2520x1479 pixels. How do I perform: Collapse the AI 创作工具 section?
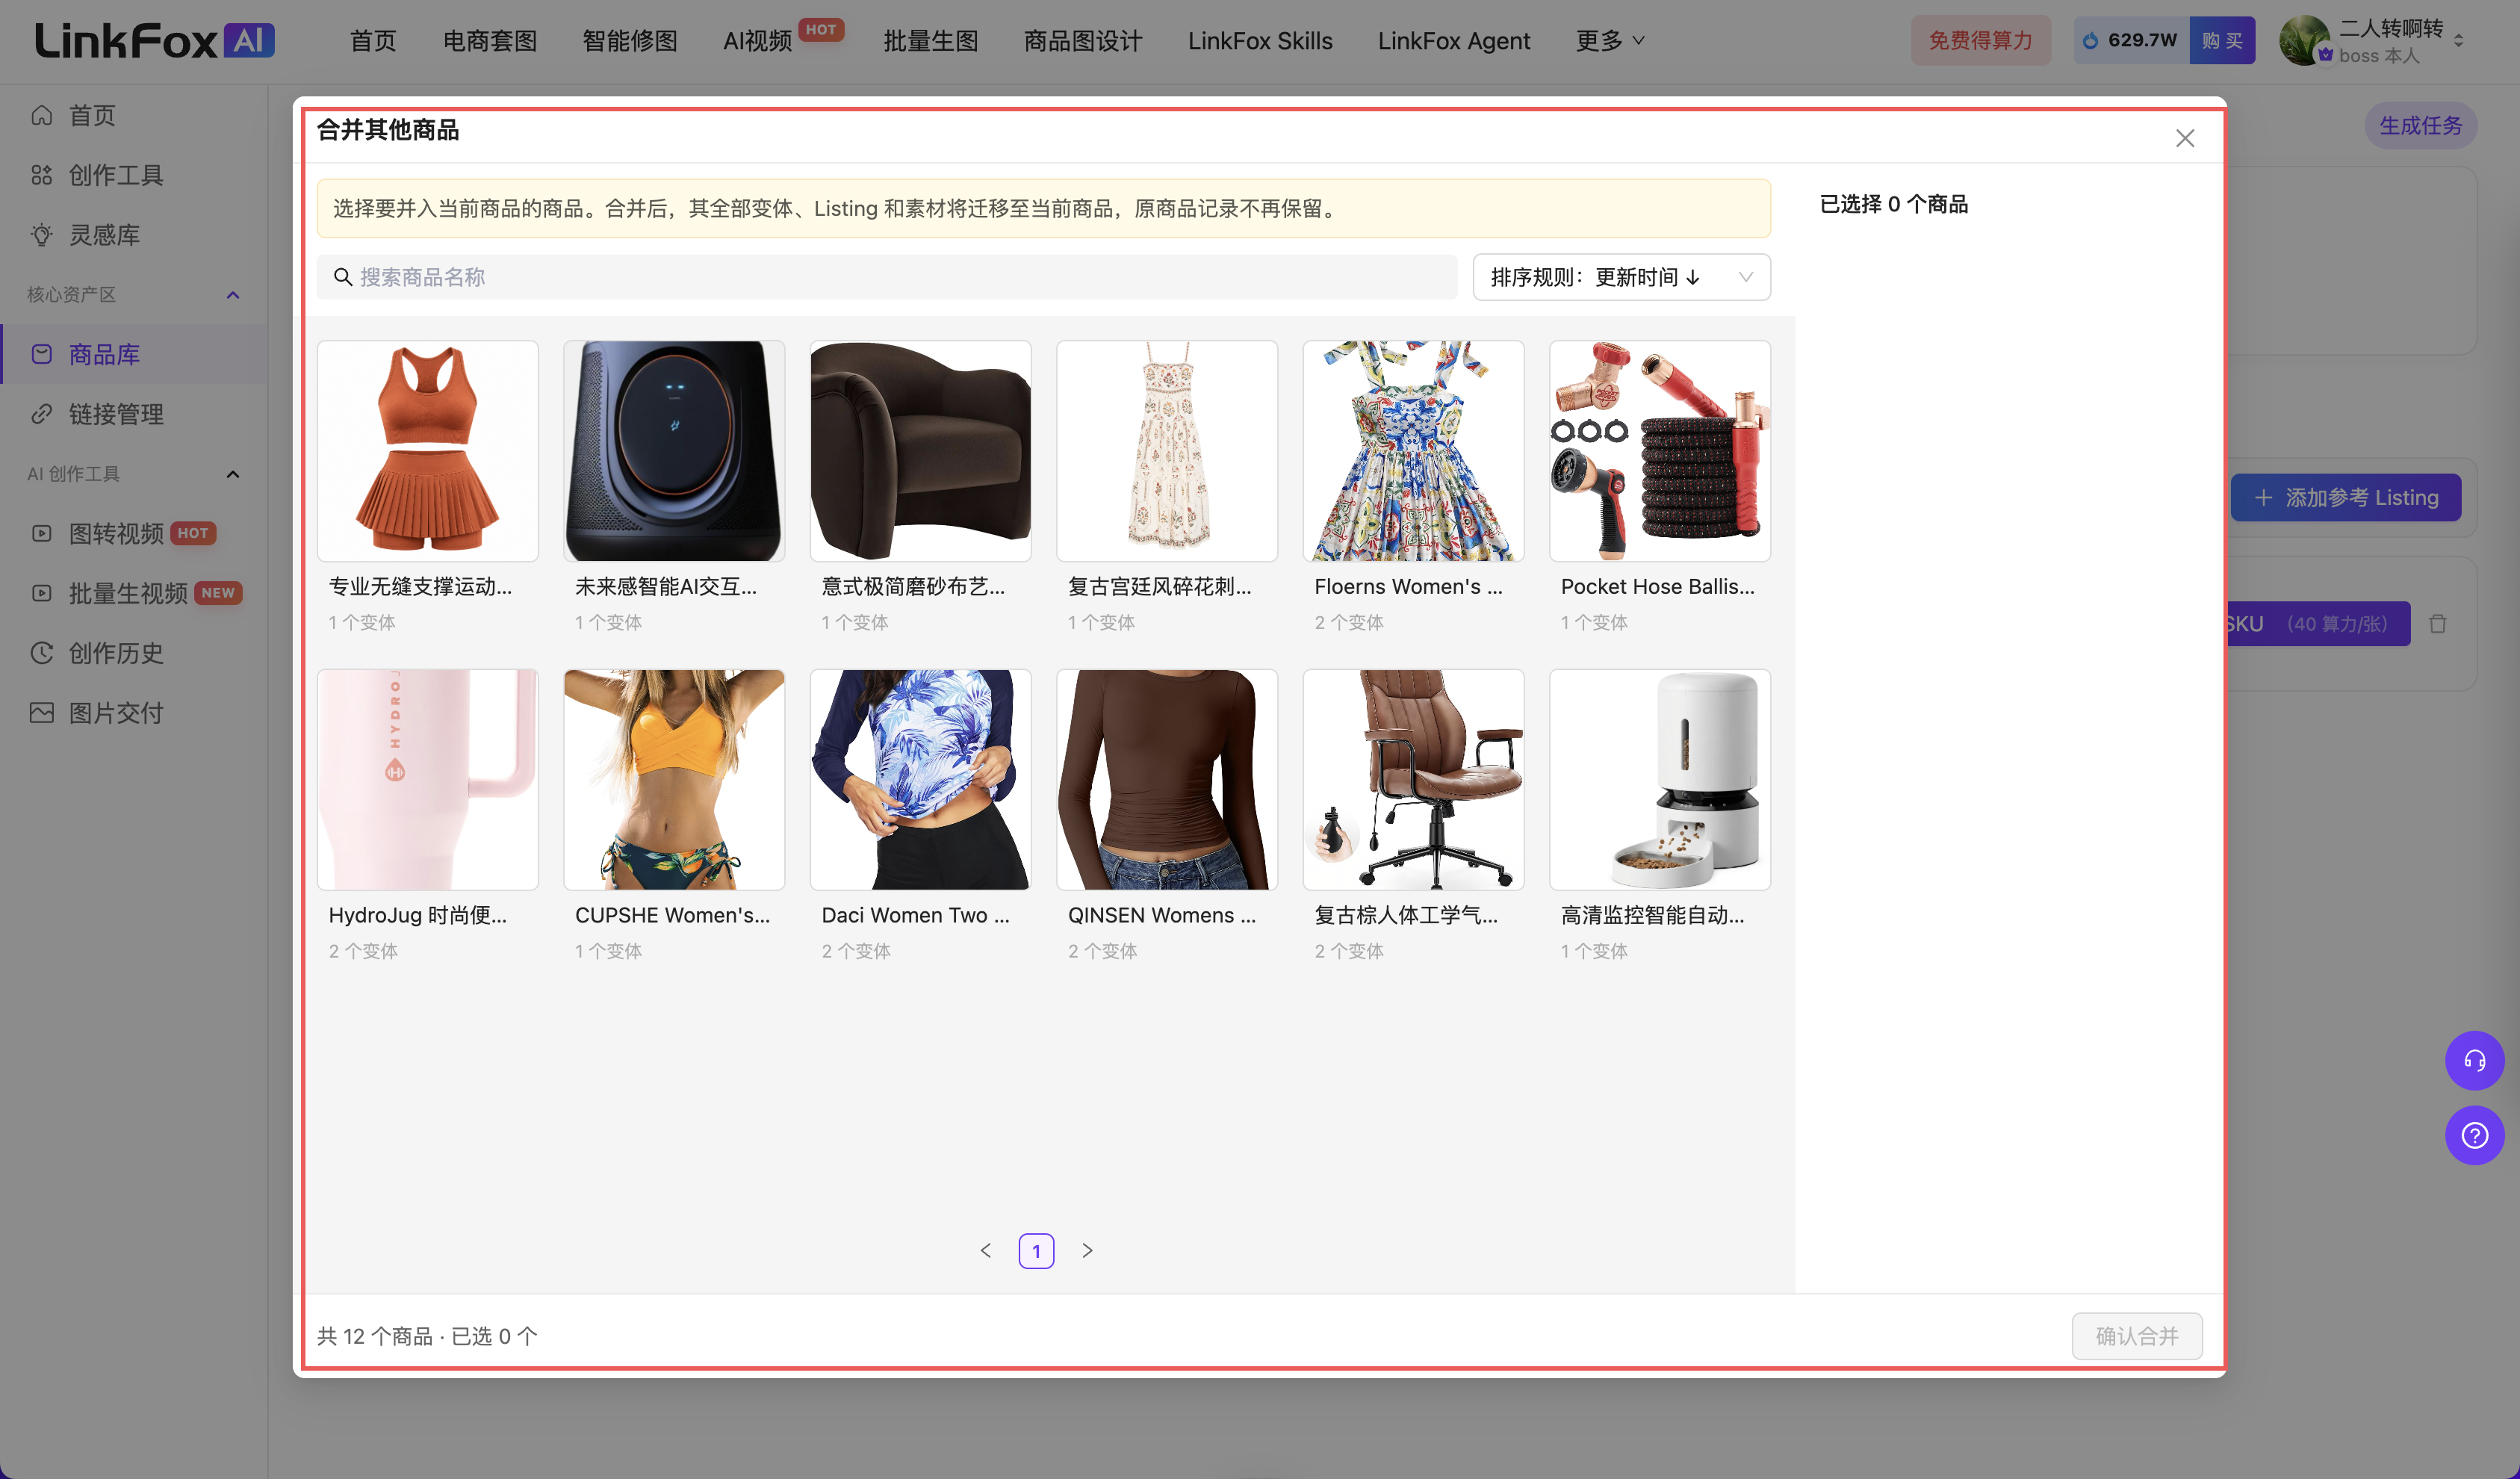(x=233, y=474)
